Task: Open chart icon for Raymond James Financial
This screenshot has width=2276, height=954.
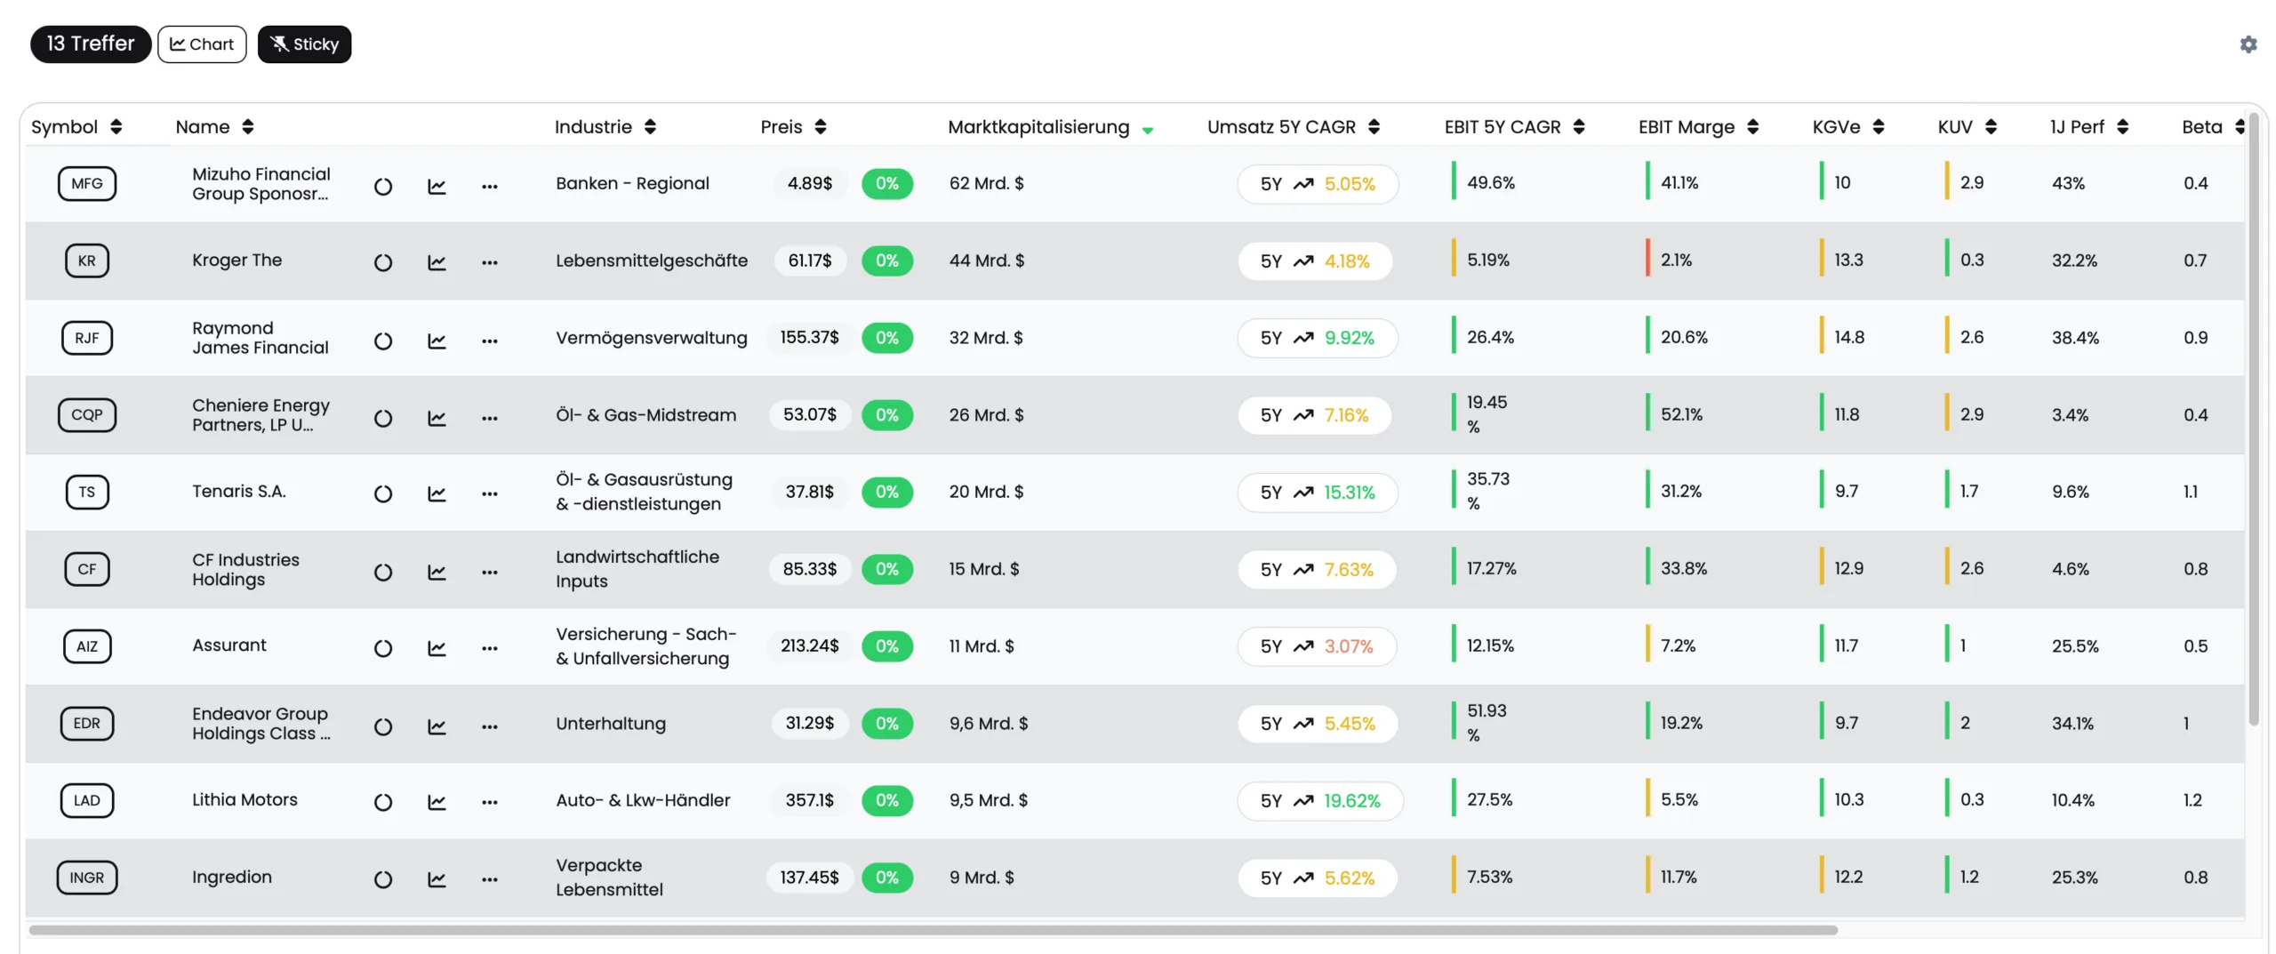Action: (x=436, y=341)
